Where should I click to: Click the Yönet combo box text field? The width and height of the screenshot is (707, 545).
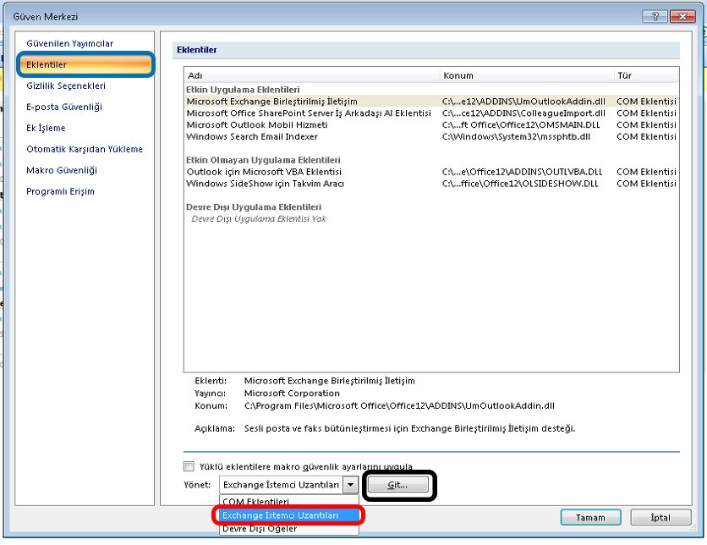coord(282,485)
